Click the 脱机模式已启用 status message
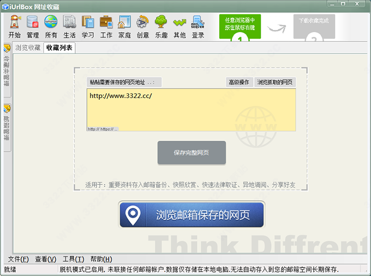 (x=199, y=269)
